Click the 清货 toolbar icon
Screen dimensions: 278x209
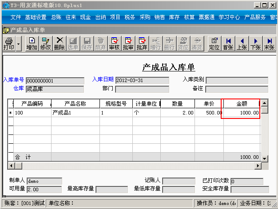click(197, 43)
